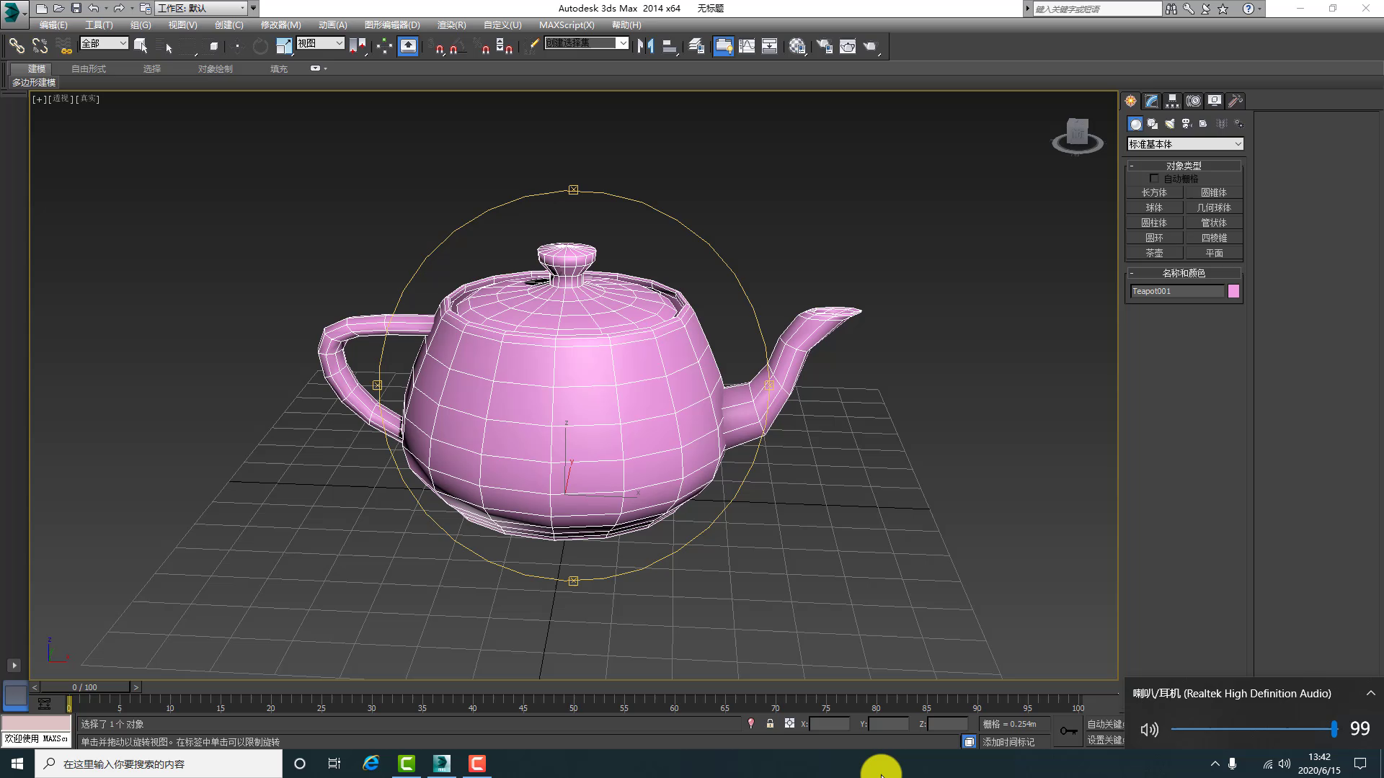Viewport: 1384px width, 778px height.
Task: Click the 茶壶 object type button
Action: [x=1154, y=253]
